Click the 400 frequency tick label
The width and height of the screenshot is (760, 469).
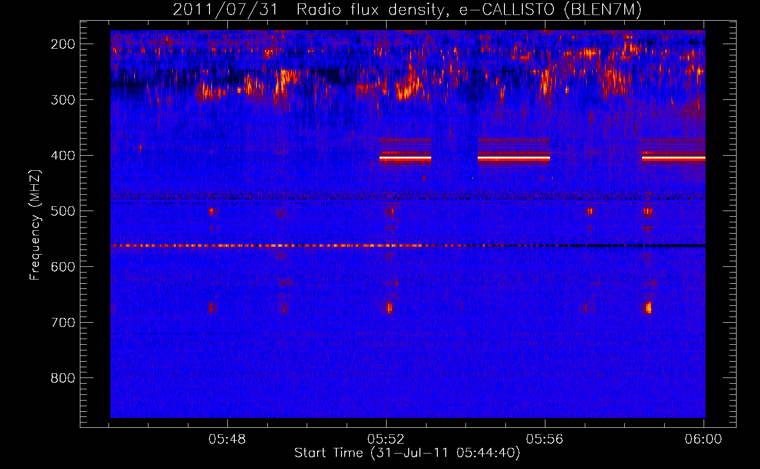tap(63, 156)
